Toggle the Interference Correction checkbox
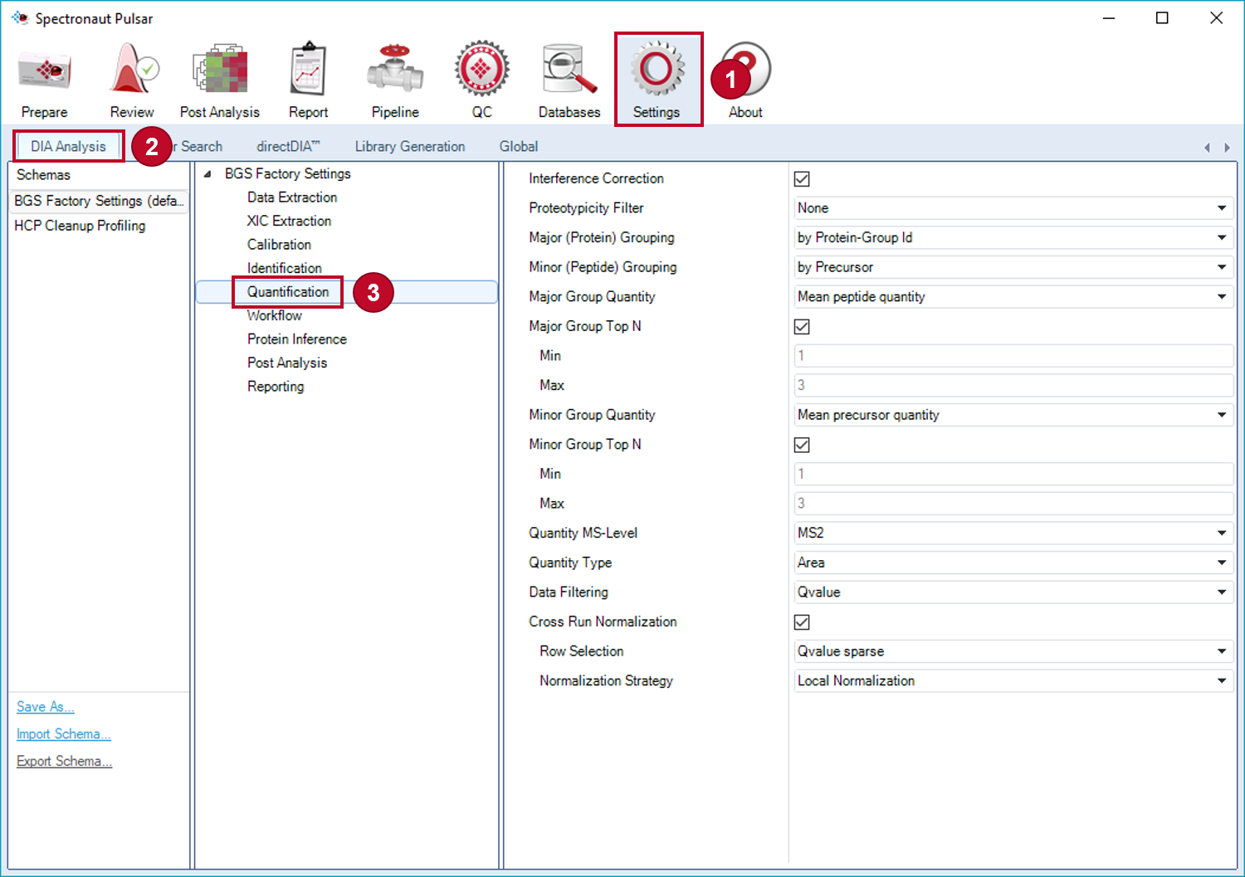Viewport: 1245px width, 877px height. (x=802, y=178)
